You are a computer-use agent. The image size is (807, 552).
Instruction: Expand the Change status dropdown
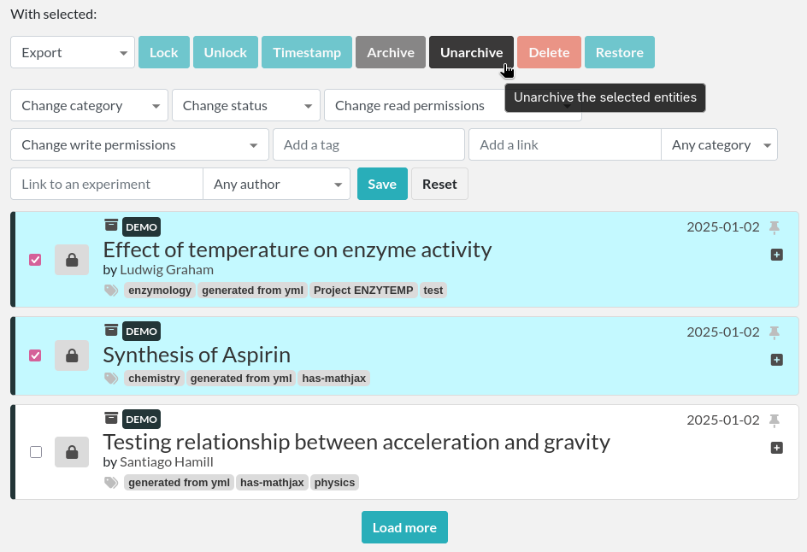pos(245,106)
